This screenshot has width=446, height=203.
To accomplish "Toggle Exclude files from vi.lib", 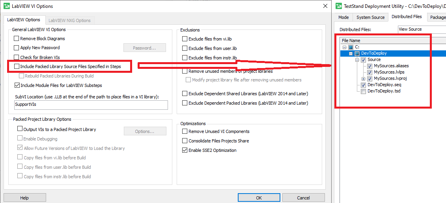I will tap(185, 39).
